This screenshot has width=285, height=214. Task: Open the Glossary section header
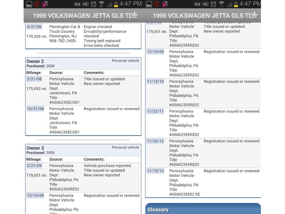(x=203, y=209)
